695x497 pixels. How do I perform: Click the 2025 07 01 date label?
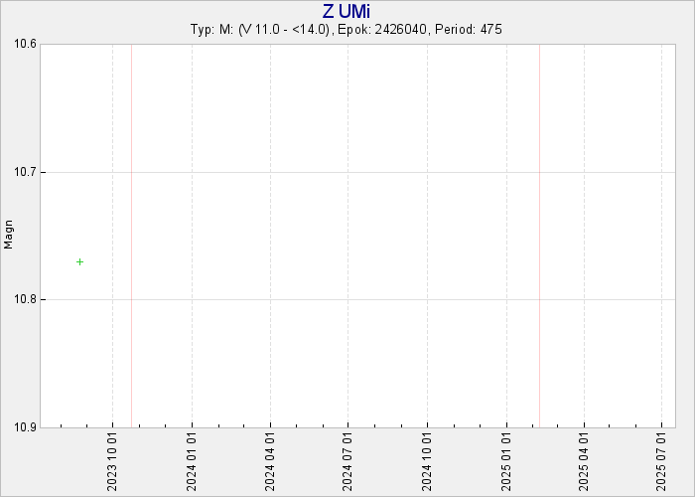662,459
